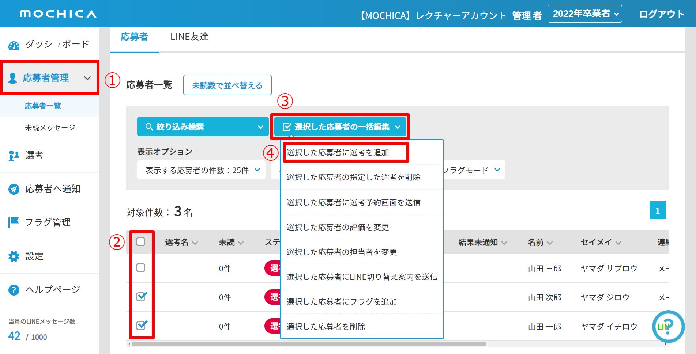Click the ログアウト link
Screen dimensions: 696x354
pyautogui.click(x=661, y=14)
